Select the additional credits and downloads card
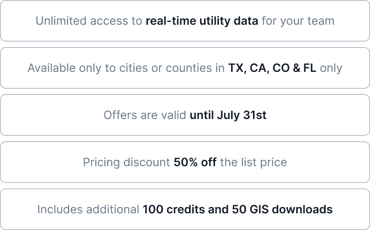This screenshot has height=230, width=370. point(185,209)
